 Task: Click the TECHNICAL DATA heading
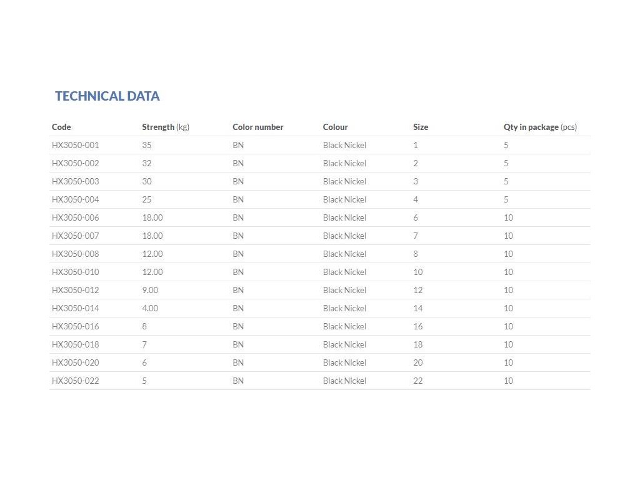(x=107, y=96)
